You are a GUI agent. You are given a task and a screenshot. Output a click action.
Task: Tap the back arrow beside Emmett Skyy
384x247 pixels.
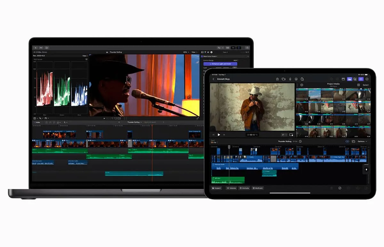tap(214, 79)
